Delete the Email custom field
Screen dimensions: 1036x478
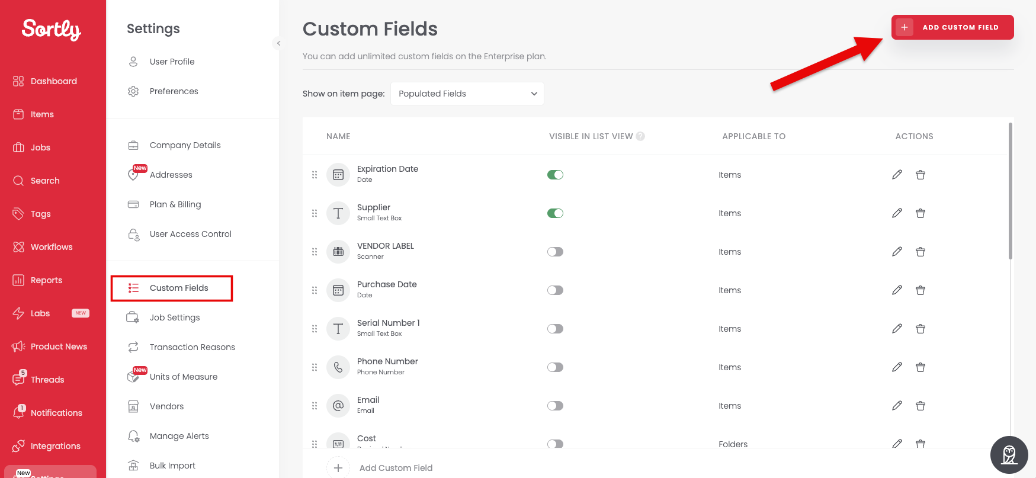[x=920, y=406]
